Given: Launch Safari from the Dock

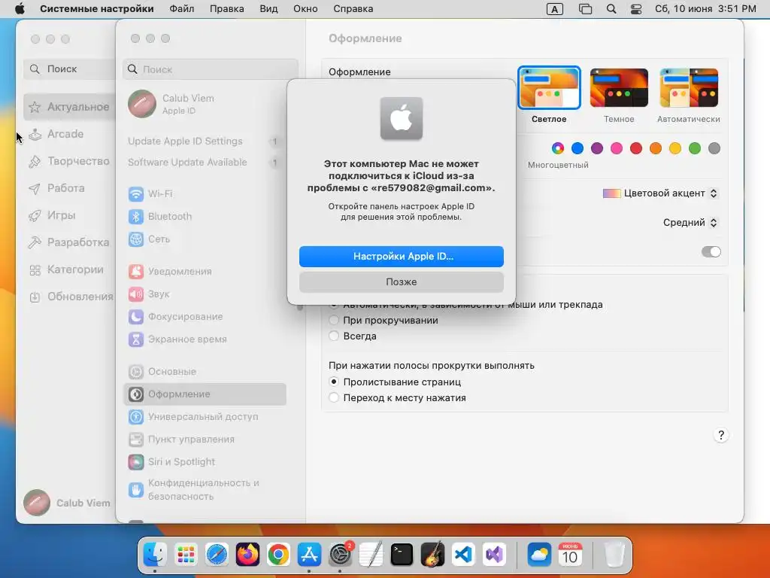Looking at the screenshot, I should 217,555.
